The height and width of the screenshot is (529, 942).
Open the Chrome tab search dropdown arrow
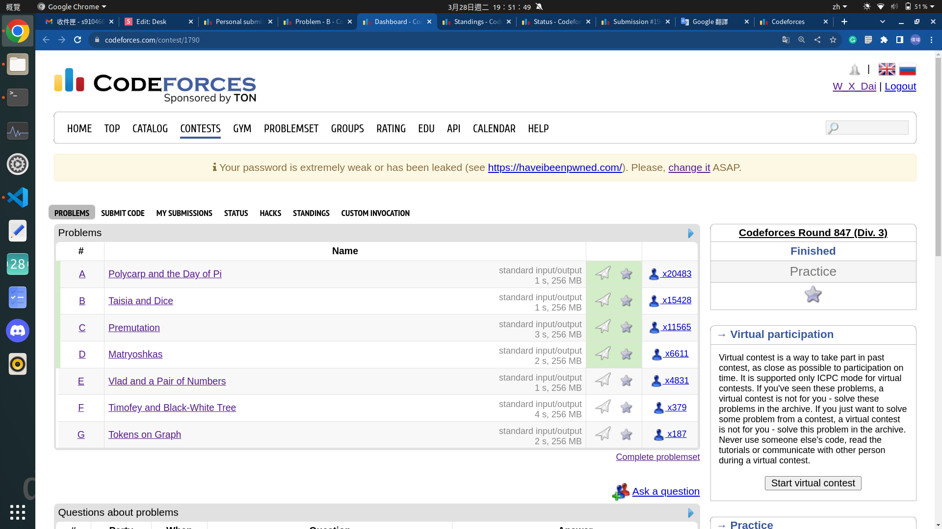click(x=882, y=22)
